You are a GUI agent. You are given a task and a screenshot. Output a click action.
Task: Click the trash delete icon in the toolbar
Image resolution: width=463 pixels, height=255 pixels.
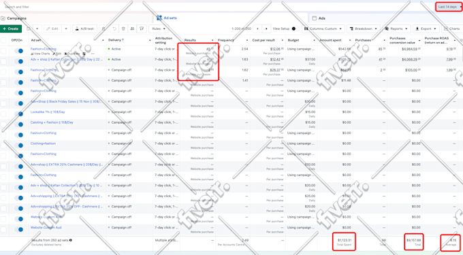tap(123, 29)
